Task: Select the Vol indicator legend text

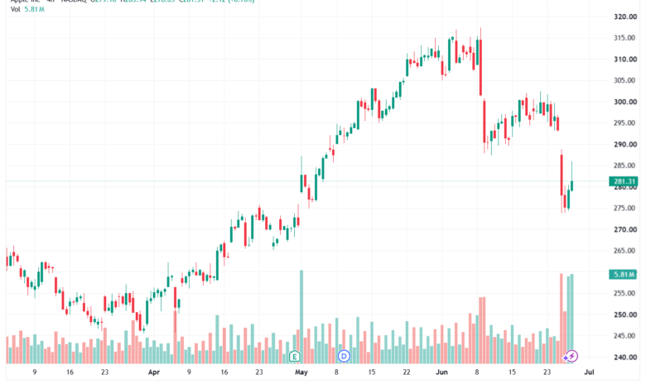Action: pos(15,9)
